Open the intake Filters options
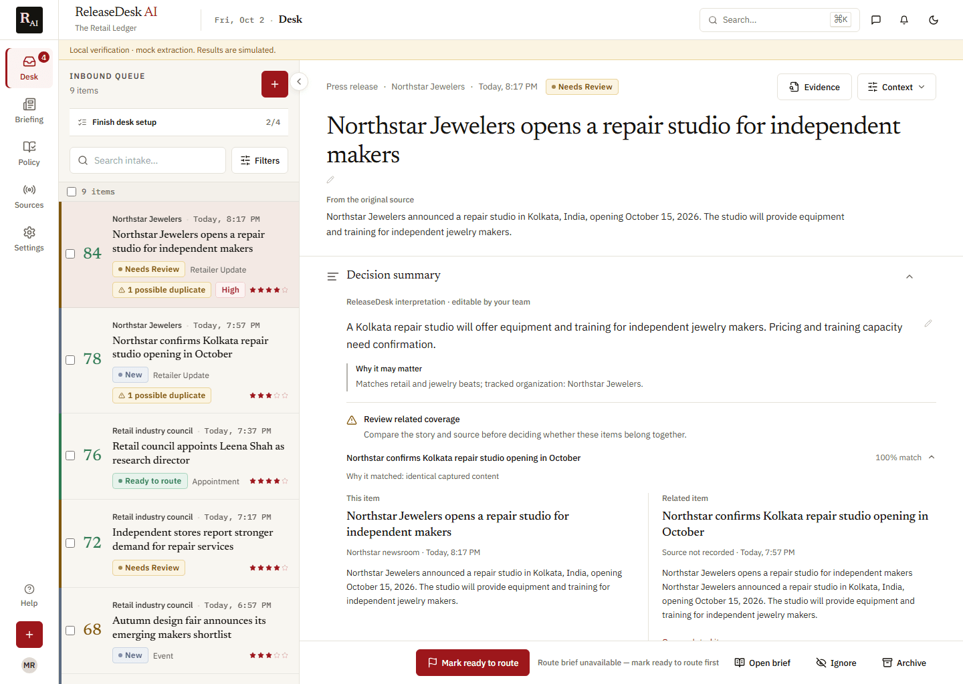The width and height of the screenshot is (963, 684). click(260, 160)
